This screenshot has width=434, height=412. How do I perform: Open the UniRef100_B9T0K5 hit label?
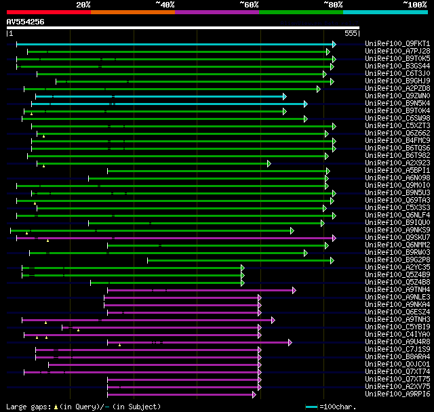click(x=397, y=59)
